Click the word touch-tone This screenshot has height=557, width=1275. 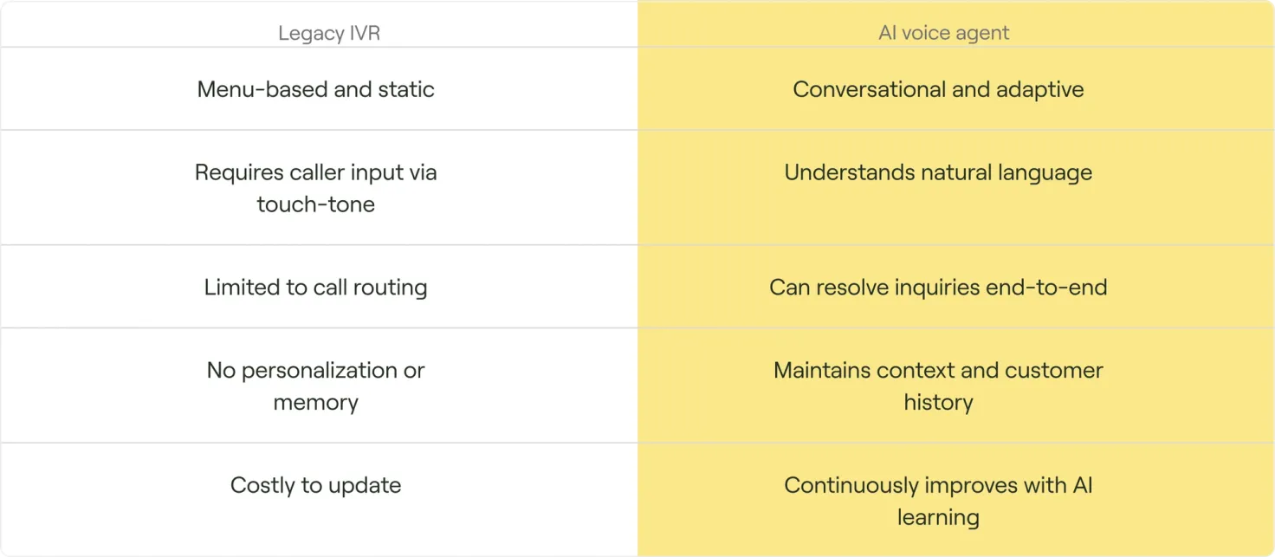[316, 204]
